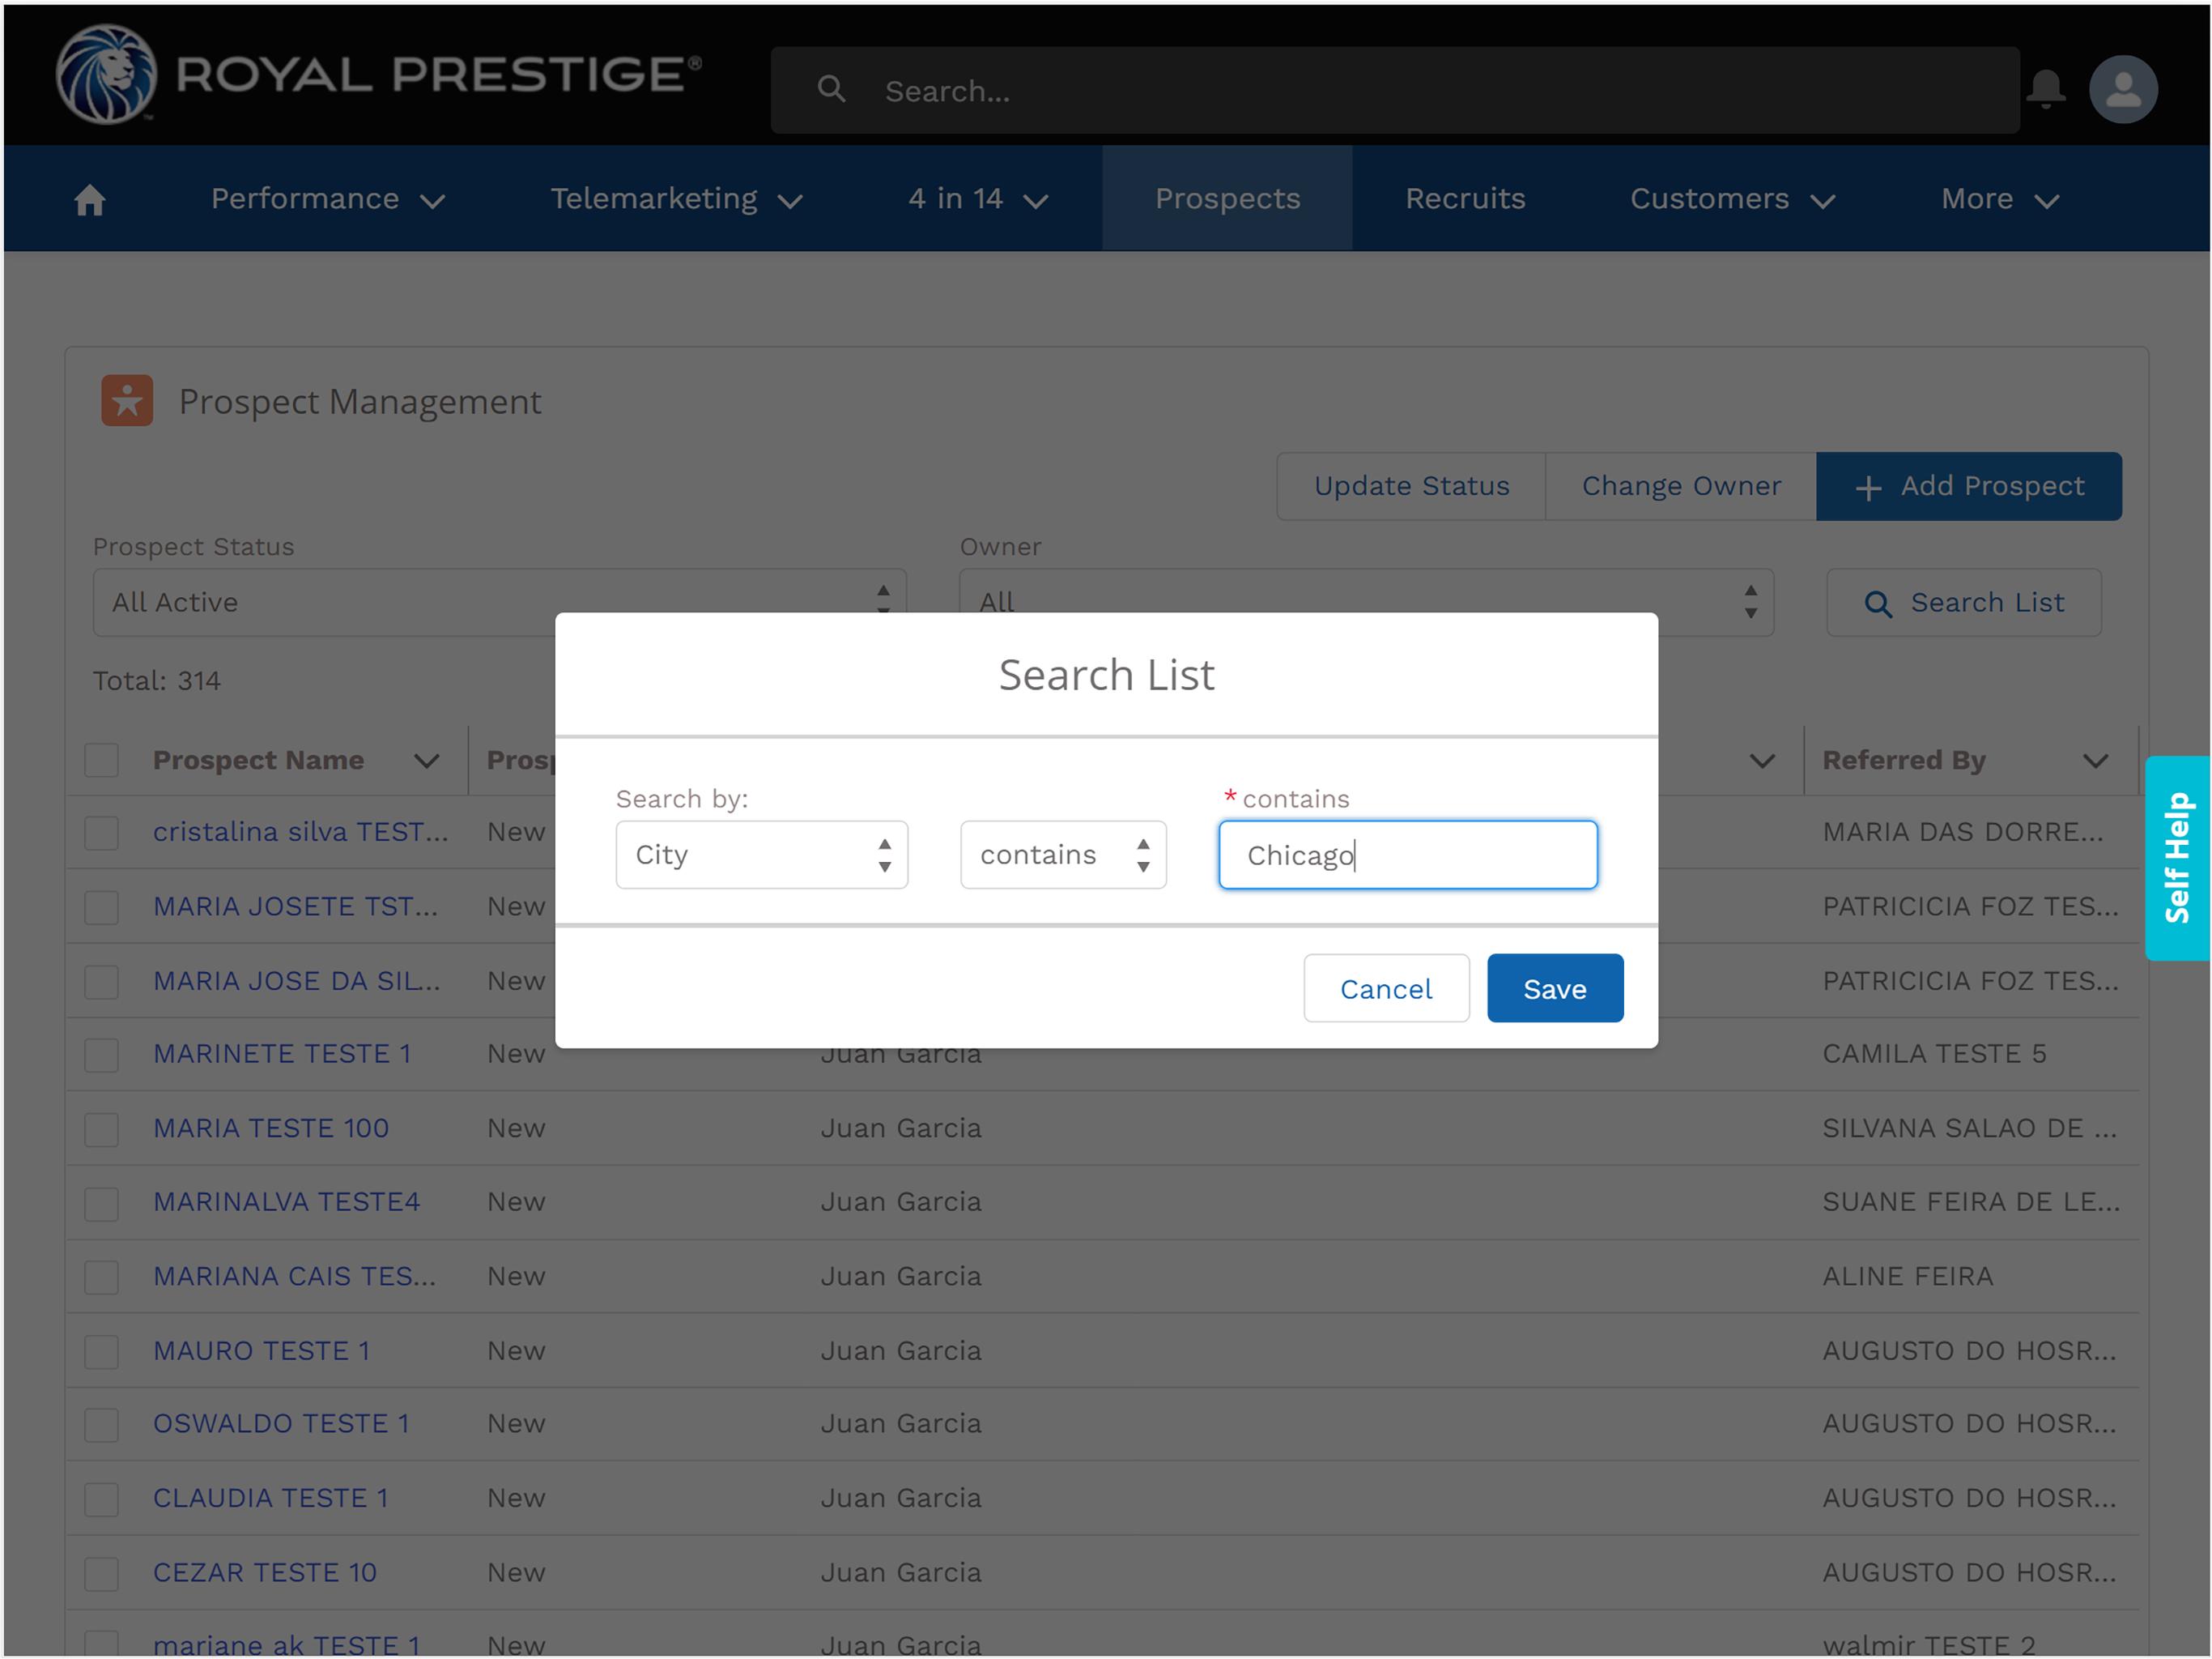Open the contains operator dropdown
Viewport: 2212px width, 1659px height.
pyautogui.click(x=1063, y=855)
